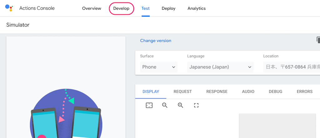The height and width of the screenshot is (138, 320).
Task: Open the RESPONSE tab
Action: [217, 91]
